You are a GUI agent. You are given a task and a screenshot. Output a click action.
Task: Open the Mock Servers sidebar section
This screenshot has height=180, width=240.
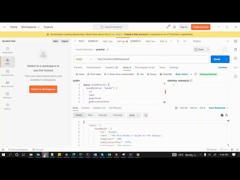7,84
